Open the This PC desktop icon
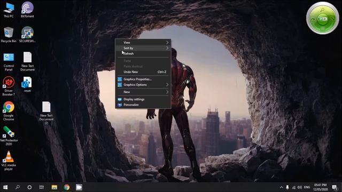 9,10
